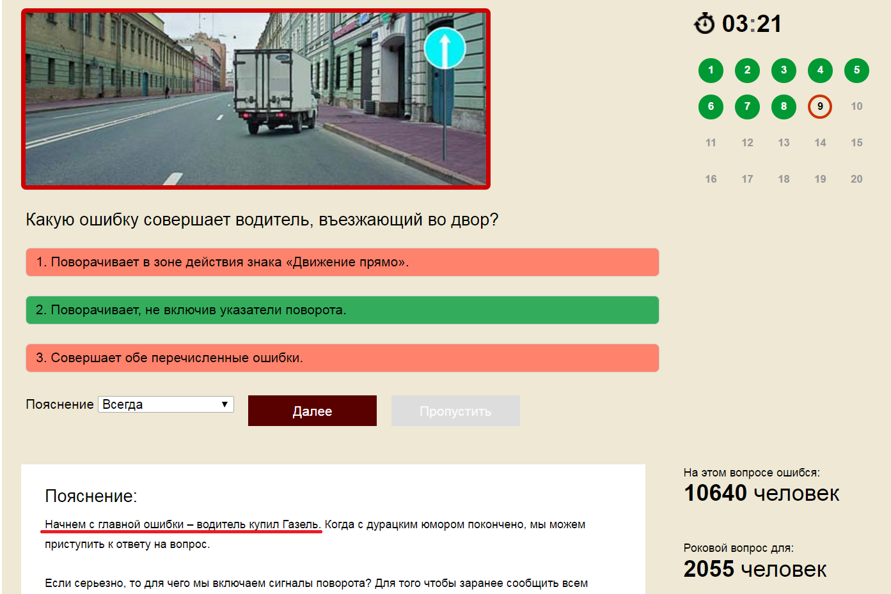891x594 pixels.
Task: Choose answer 1 about «Движение прямо» sign
Action: click(x=342, y=263)
